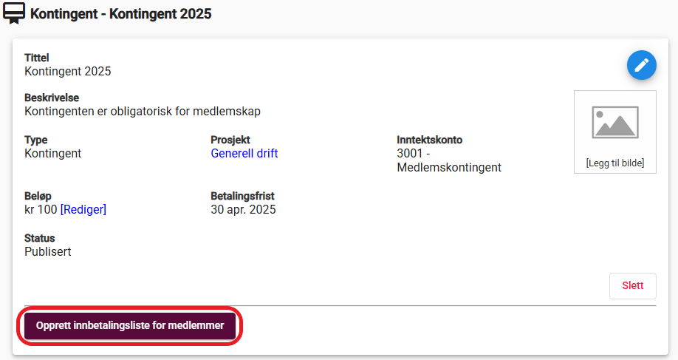Click the Inntektskonto field label
Image resolution: width=678 pixels, height=360 pixels.
coord(429,140)
